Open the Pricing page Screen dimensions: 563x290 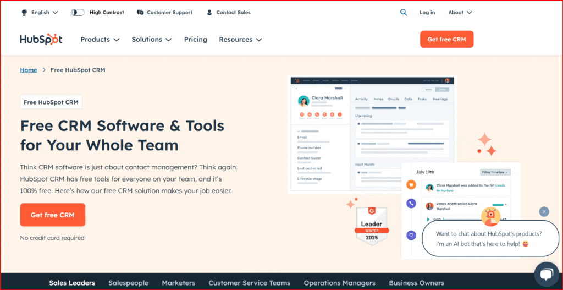pos(196,40)
